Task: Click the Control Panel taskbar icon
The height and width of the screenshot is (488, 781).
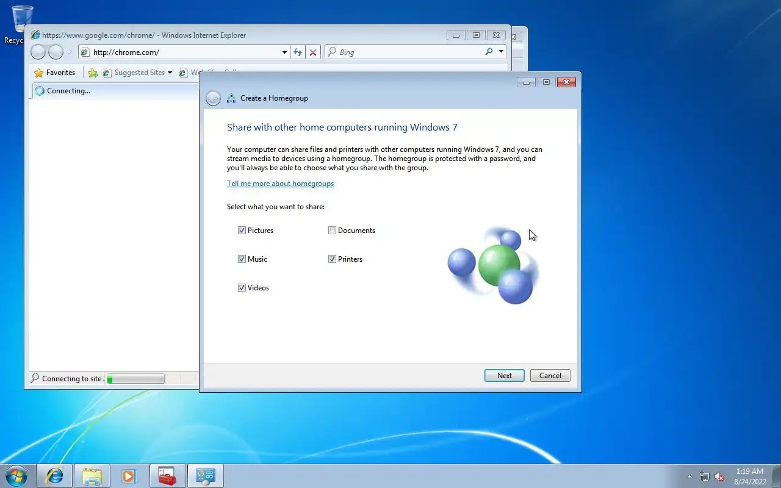Action: [205, 476]
